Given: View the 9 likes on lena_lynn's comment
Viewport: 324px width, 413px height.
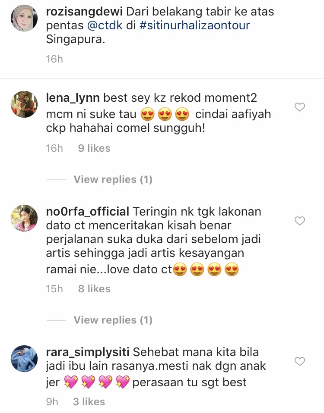Looking at the screenshot, I should pos(94,148).
